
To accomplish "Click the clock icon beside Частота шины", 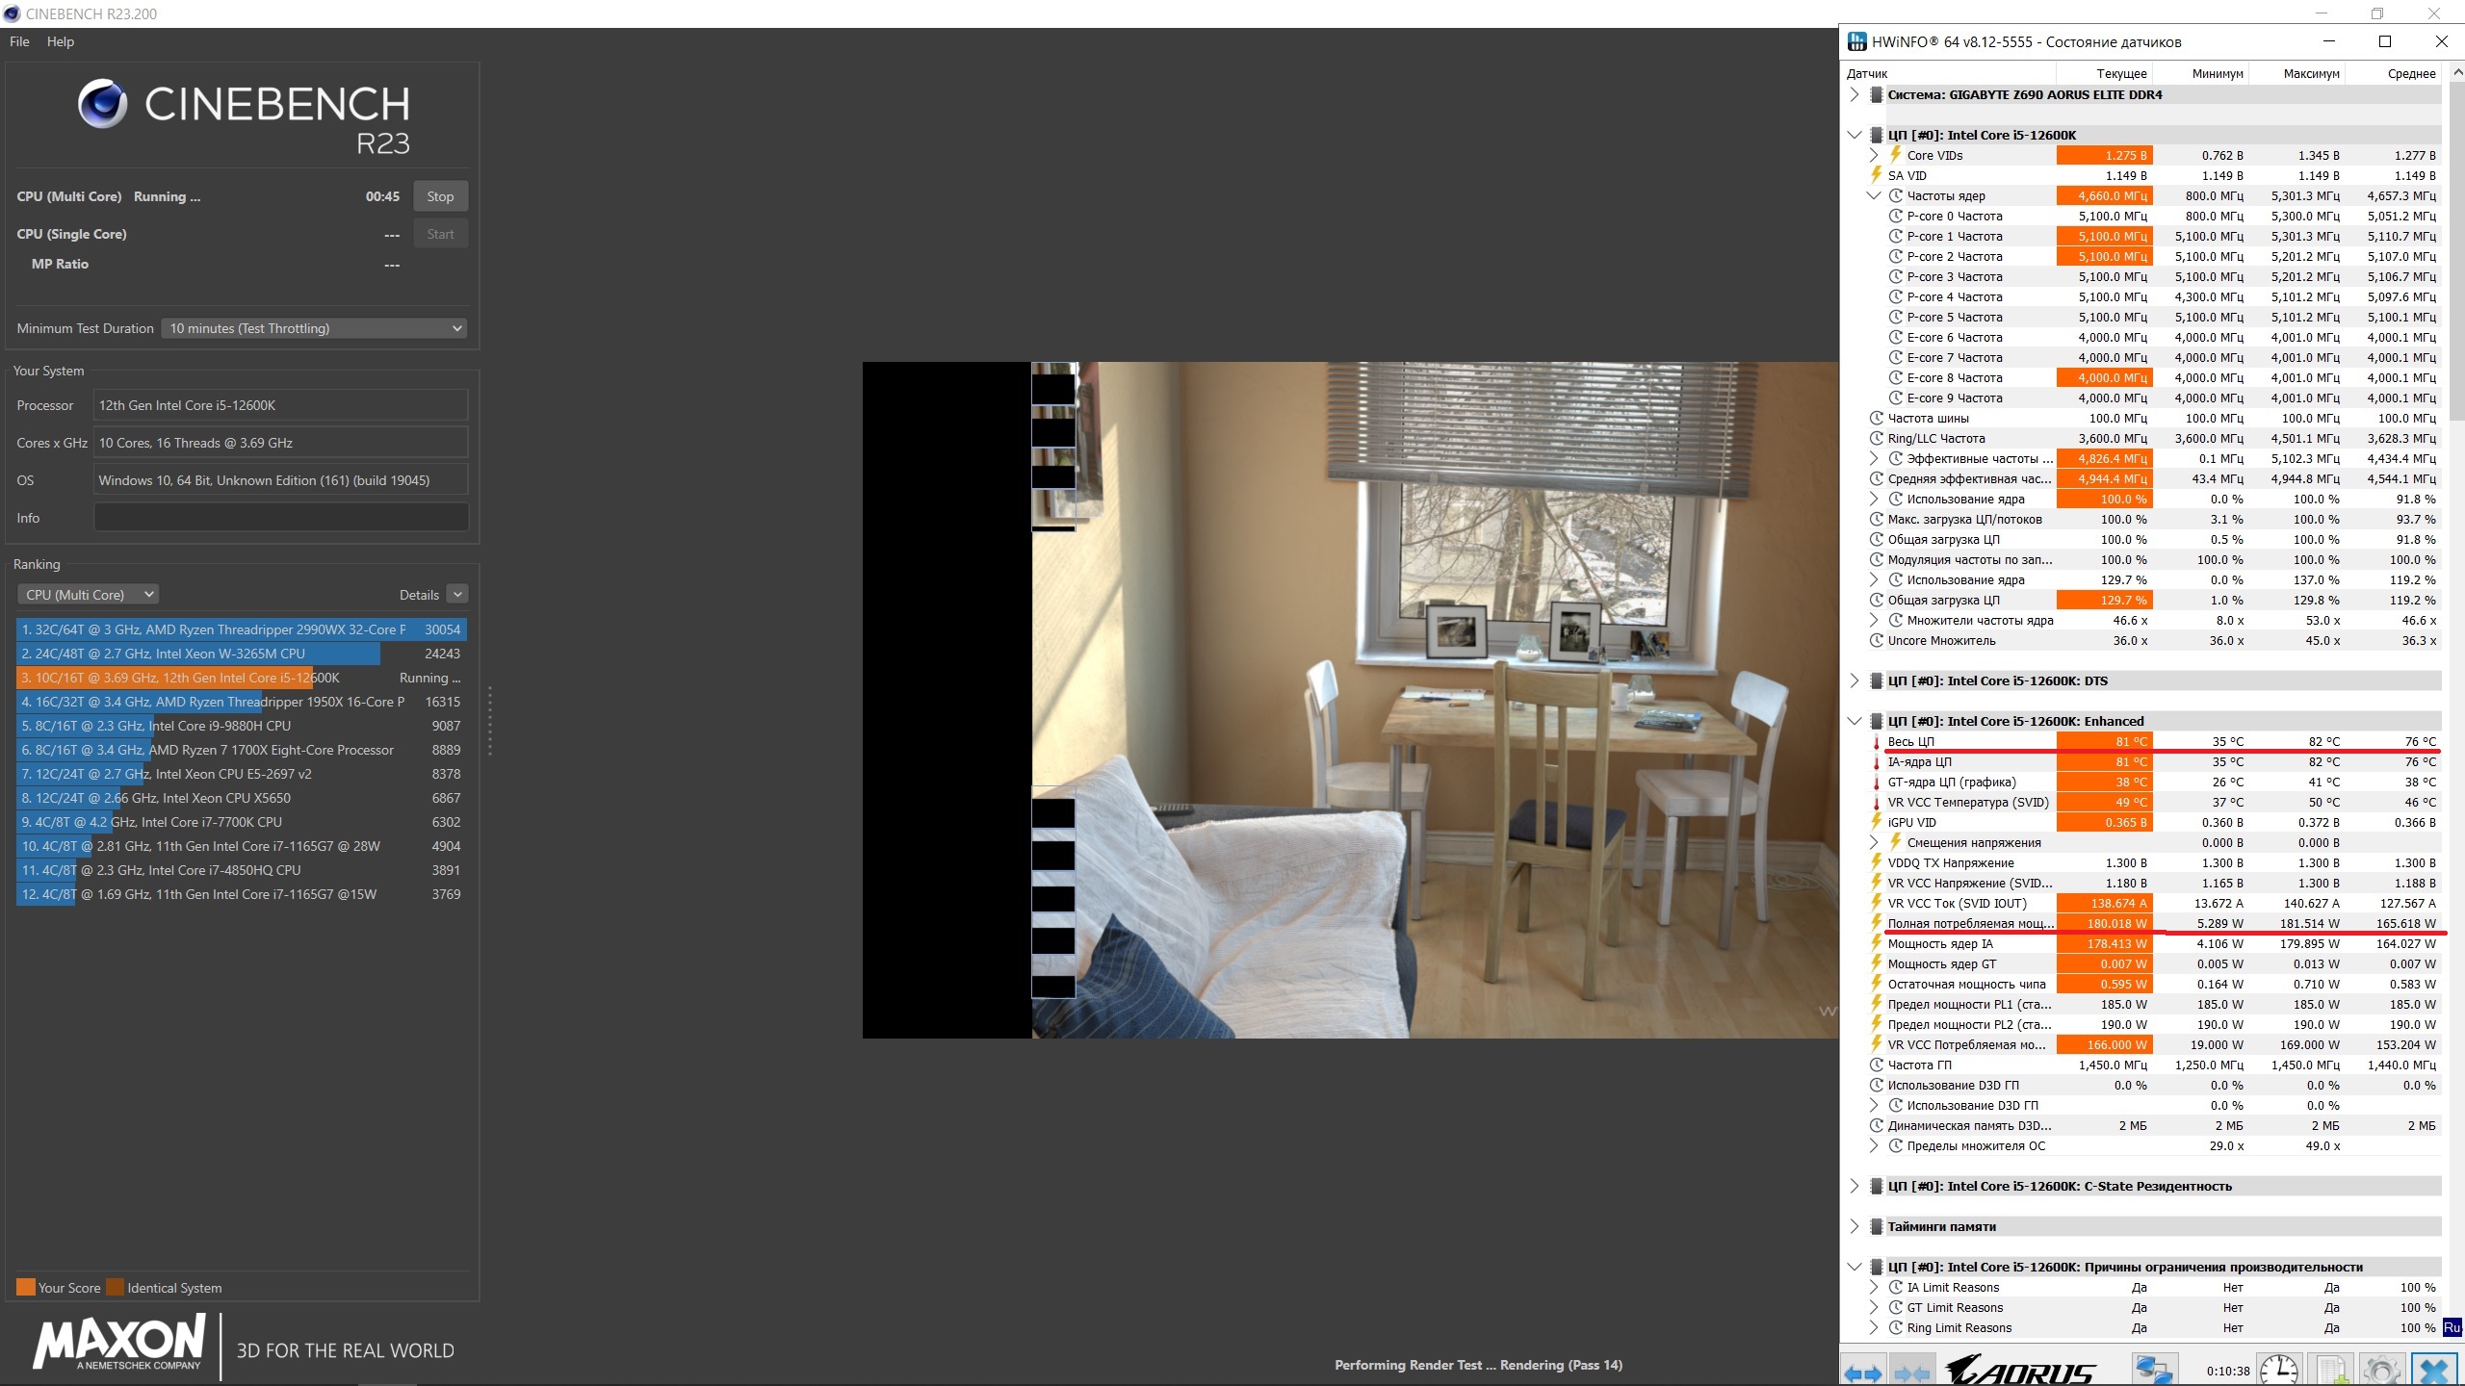I will (x=1876, y=418).
